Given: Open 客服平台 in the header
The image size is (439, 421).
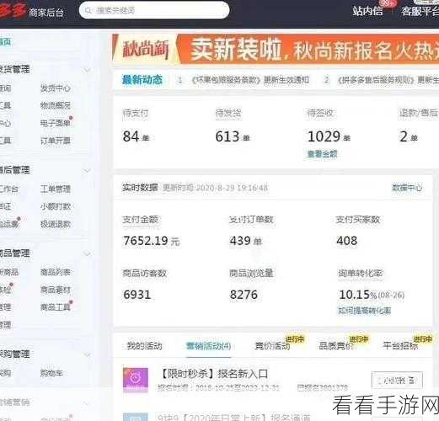Looking at the screenshot, I should (420, 11).
